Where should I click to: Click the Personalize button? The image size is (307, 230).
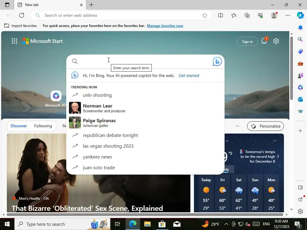(265, 126)
